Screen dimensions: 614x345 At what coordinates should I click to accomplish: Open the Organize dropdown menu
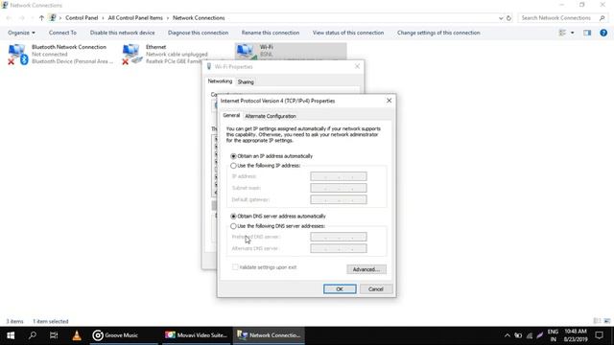pyautogui.click(x=21, y=33)
